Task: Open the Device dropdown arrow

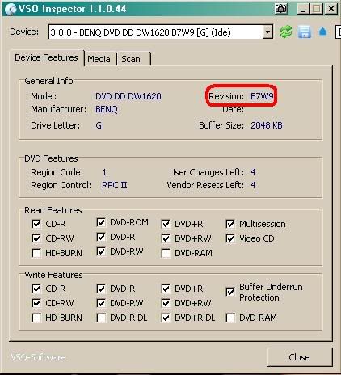Action: pyautogui.click(x=267, y=32)
